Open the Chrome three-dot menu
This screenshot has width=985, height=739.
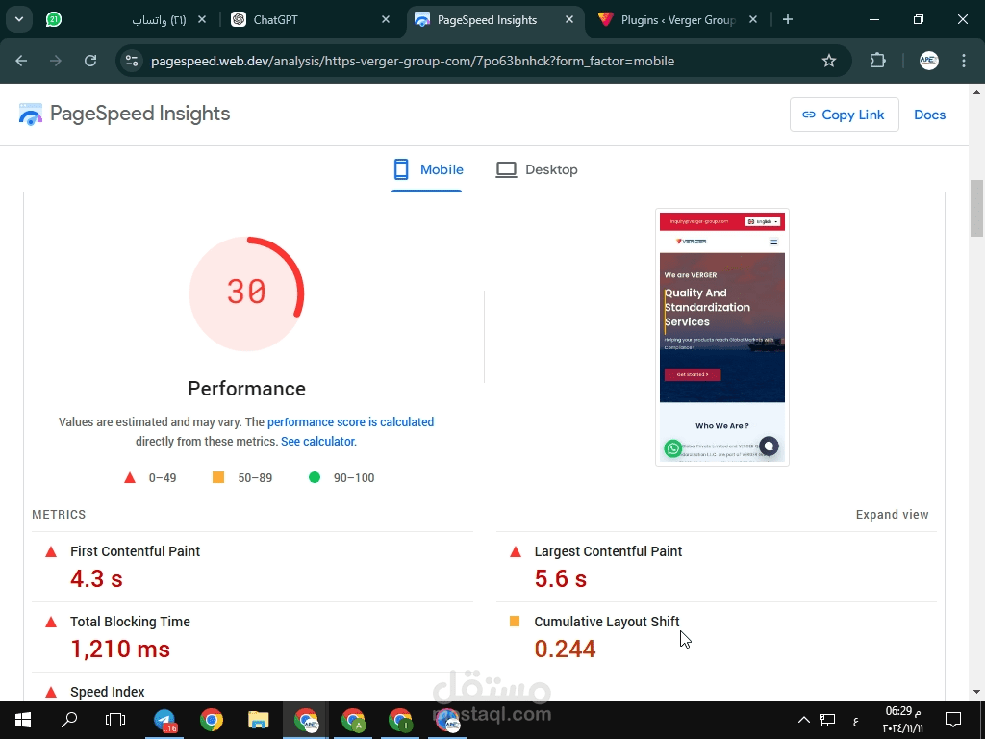pyautogui.click(x=964, y=61)
